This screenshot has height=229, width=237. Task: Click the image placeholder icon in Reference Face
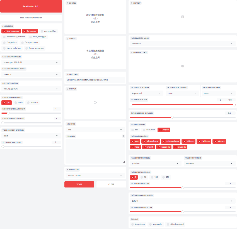tap(183, 66)
